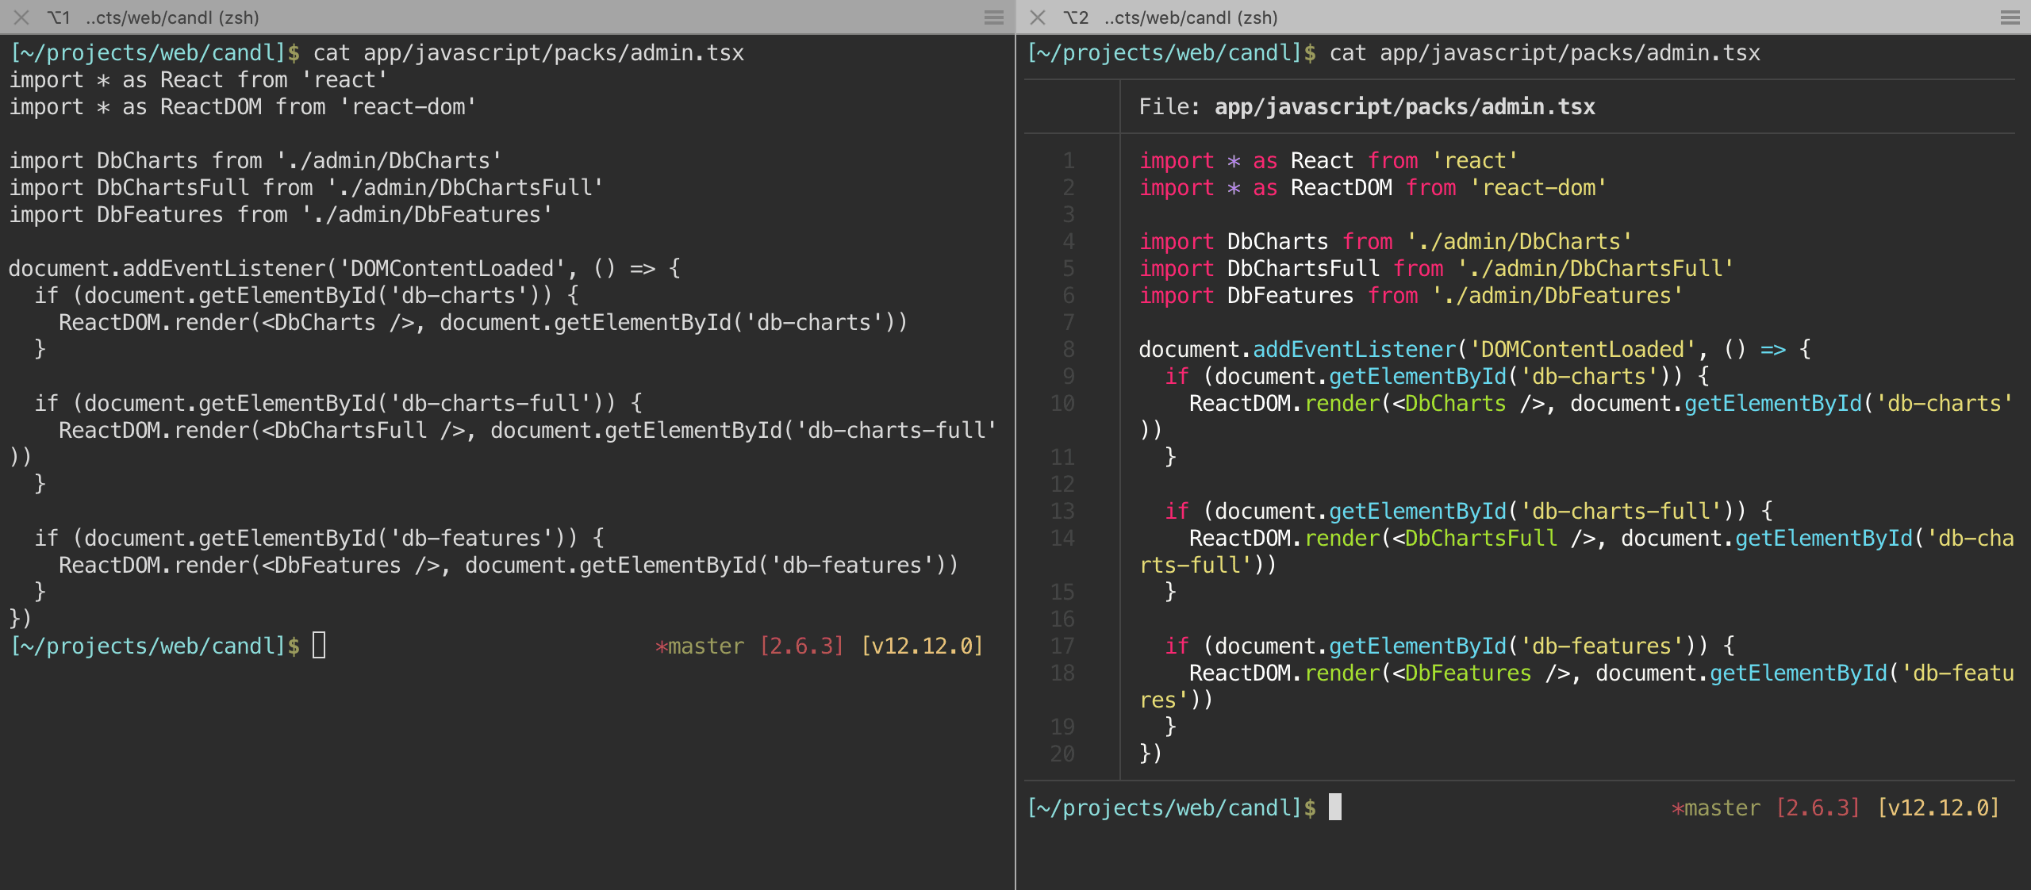2031x890 pixels.
Task: Open right pane hamburger menu
Action: 2010,17
